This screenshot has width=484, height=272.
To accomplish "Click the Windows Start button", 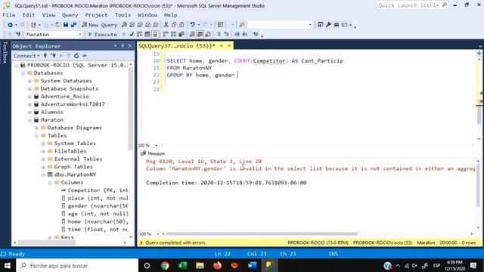I will click(x=8, y=265).
